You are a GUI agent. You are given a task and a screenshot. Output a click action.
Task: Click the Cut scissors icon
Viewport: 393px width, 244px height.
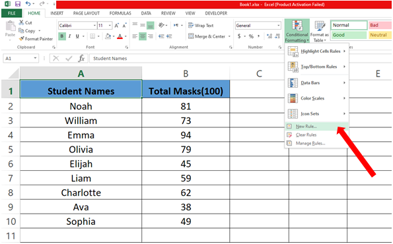point(21,22)
